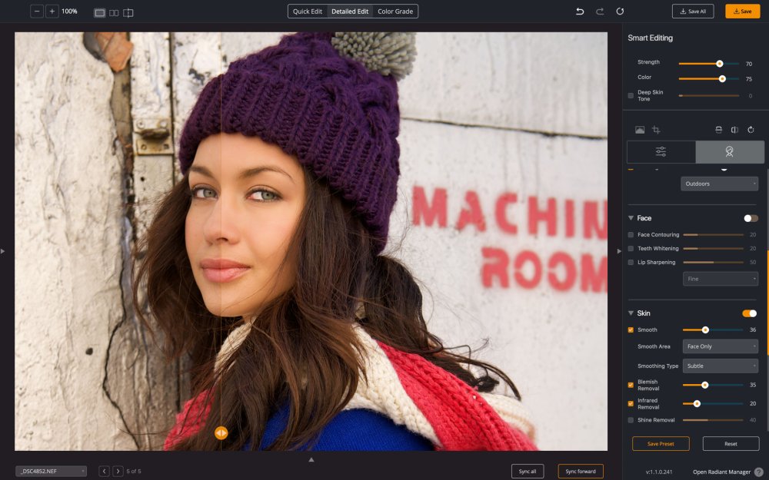The width and height of the screenshot is (769, 480).
Task: Click Sync forward button
Action: [x=581, y=472]
